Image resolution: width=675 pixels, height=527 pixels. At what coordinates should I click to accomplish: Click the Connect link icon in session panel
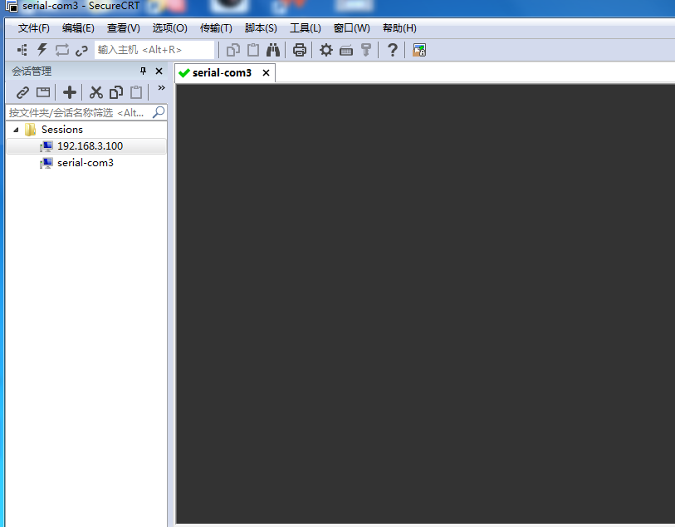(x=22, y=92)
